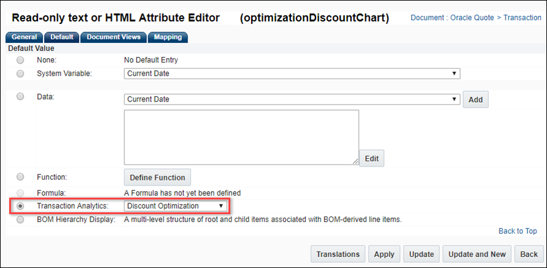Select the None radio button
Screen dimensions: 547x268
pos(21,60)
